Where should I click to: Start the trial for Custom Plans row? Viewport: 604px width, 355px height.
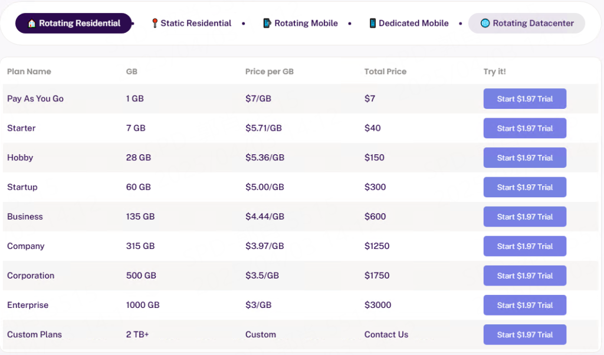pos(524,334)
